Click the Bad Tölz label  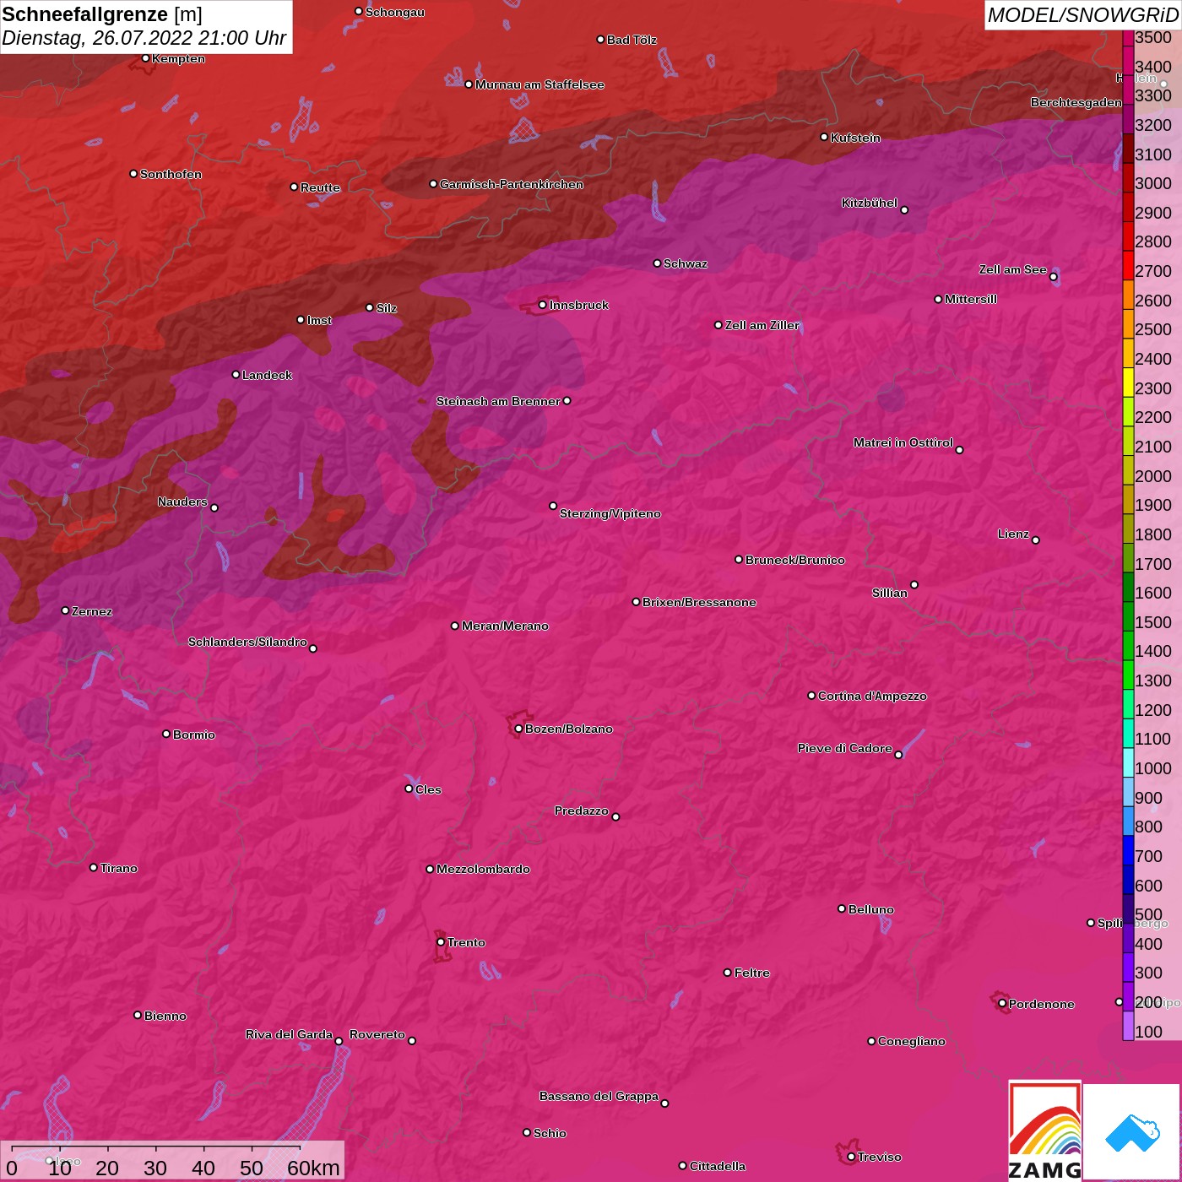pyautogui.click(x=632, y=40)
